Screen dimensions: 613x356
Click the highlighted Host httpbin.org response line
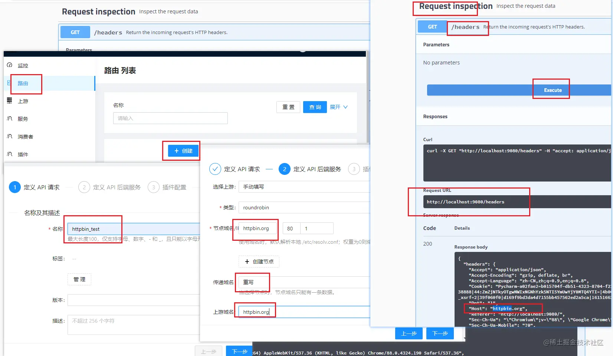498,309
